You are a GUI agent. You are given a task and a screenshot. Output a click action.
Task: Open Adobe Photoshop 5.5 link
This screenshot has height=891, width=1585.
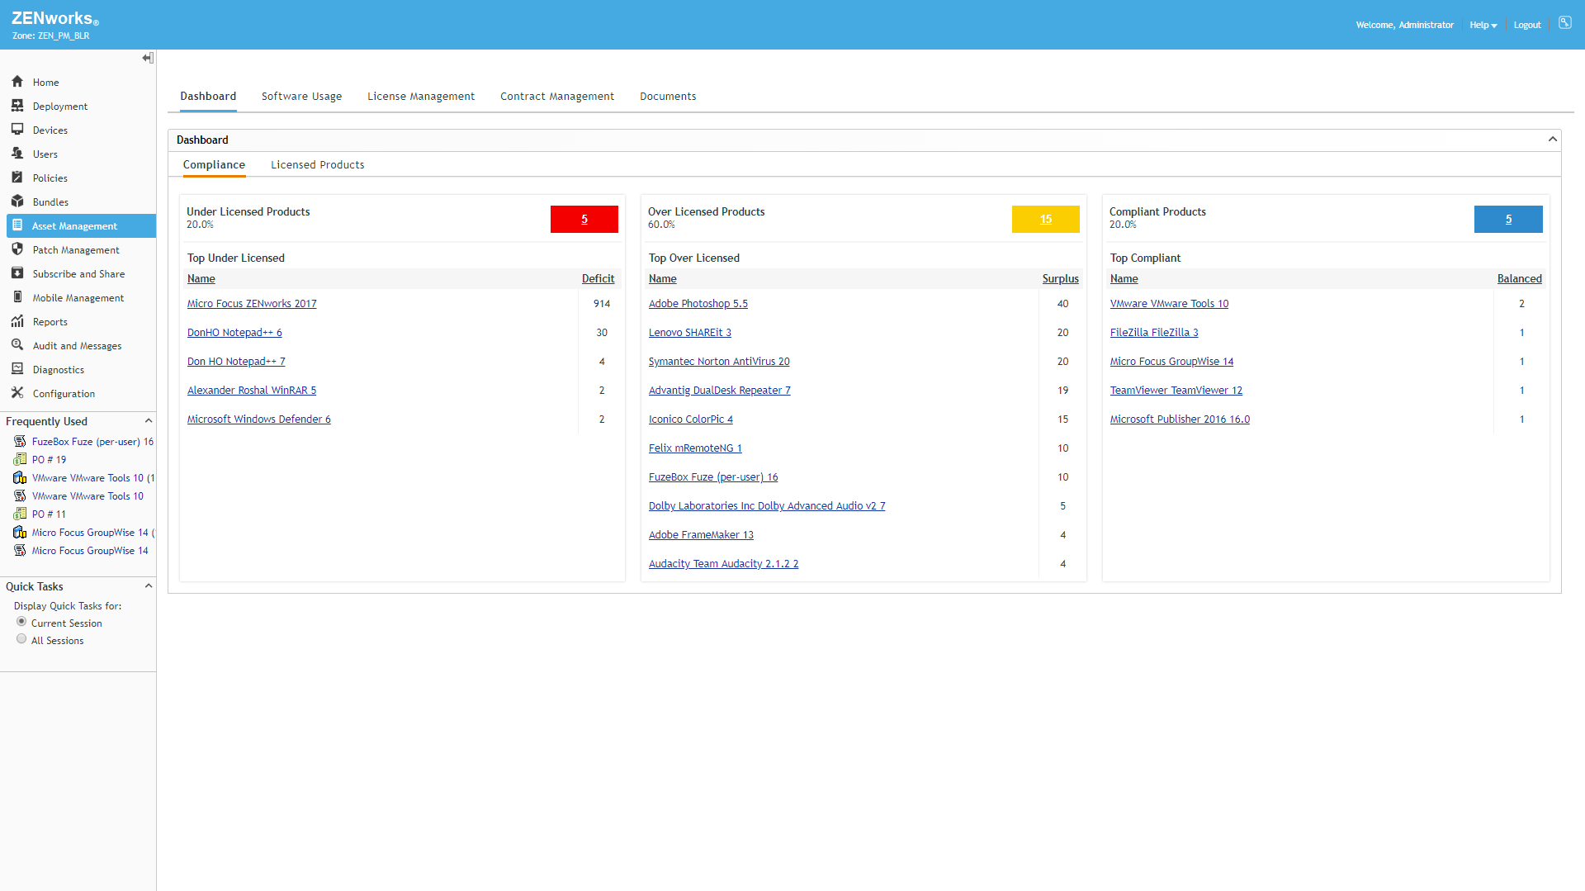click(698, 304)
